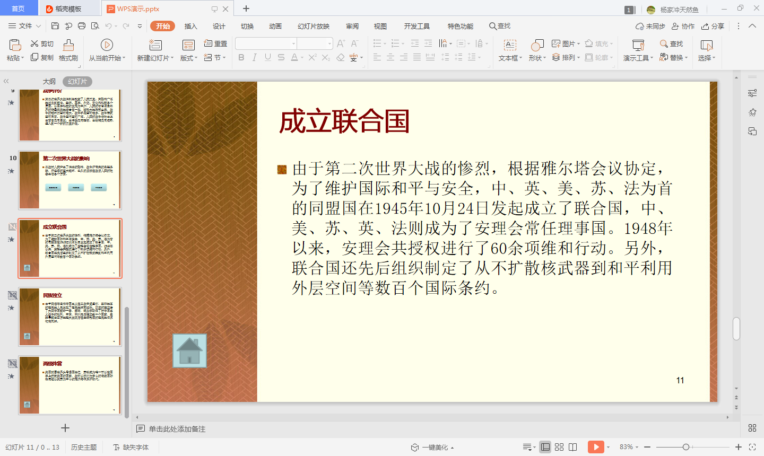Screen dimensions: 764x456
Task: Redo the last action
Action: (x=126, y=26)
